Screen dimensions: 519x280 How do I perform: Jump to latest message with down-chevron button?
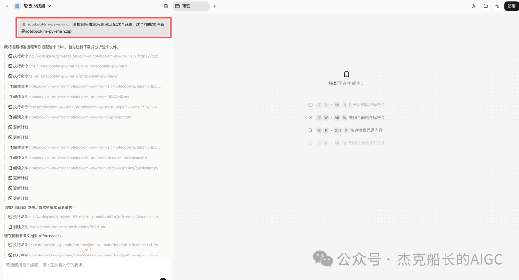(x=86, y=250)
